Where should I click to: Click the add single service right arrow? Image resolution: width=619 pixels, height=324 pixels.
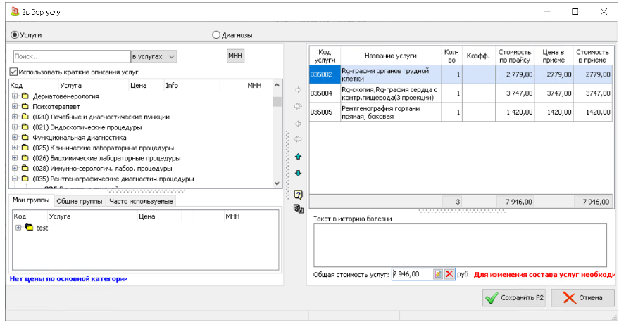coord(298,90)
